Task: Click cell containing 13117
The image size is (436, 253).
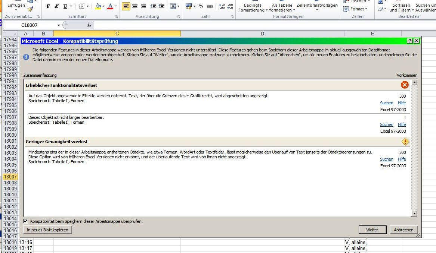Action: [x=25, y=248]
